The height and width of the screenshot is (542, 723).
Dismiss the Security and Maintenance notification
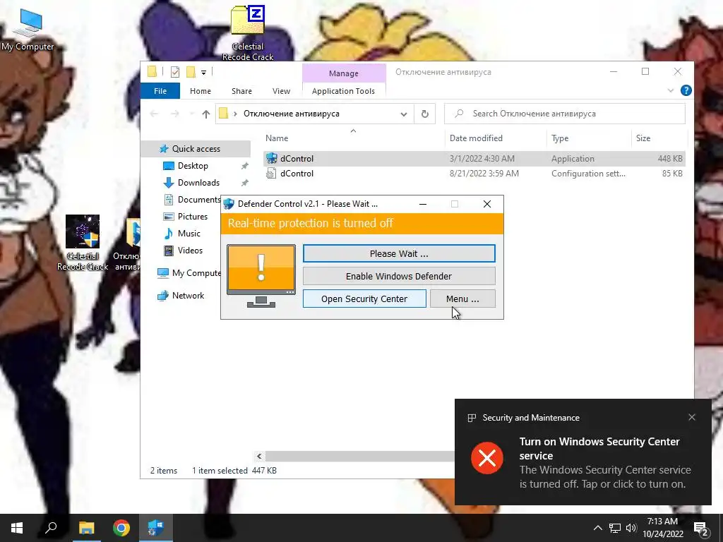692,417
